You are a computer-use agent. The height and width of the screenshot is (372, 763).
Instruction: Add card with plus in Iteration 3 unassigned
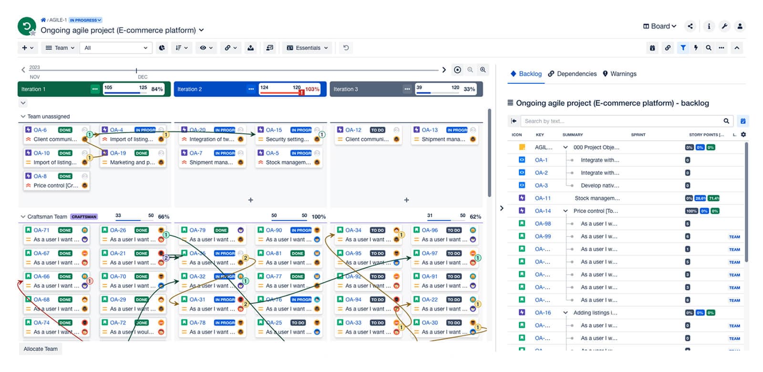(x=407, y=200)
